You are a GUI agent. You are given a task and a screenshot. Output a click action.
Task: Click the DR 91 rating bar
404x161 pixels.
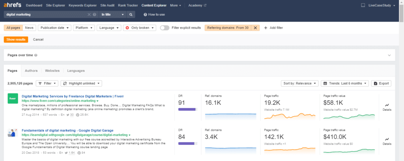pos(188,109)
